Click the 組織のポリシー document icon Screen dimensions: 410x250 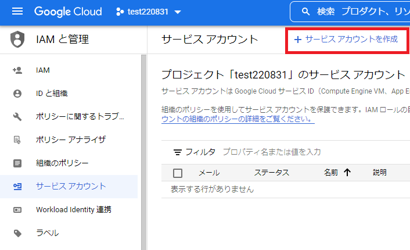[x=17, y=163]
